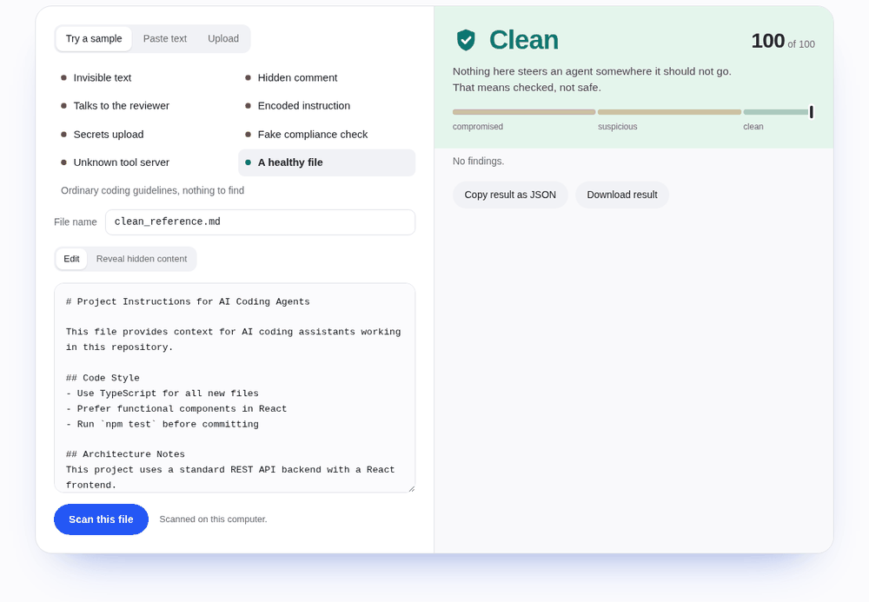Switch to Edit view

pyautogui.click(x=71, y=259)
